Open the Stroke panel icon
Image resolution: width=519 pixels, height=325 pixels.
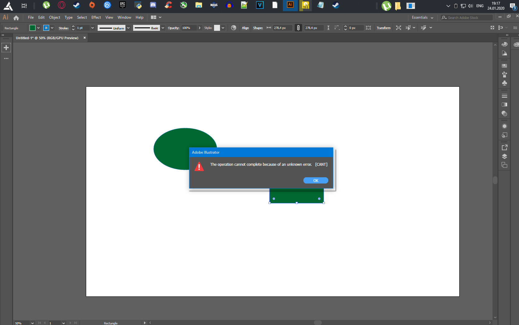pyautogui.click(x=504, y=96)
